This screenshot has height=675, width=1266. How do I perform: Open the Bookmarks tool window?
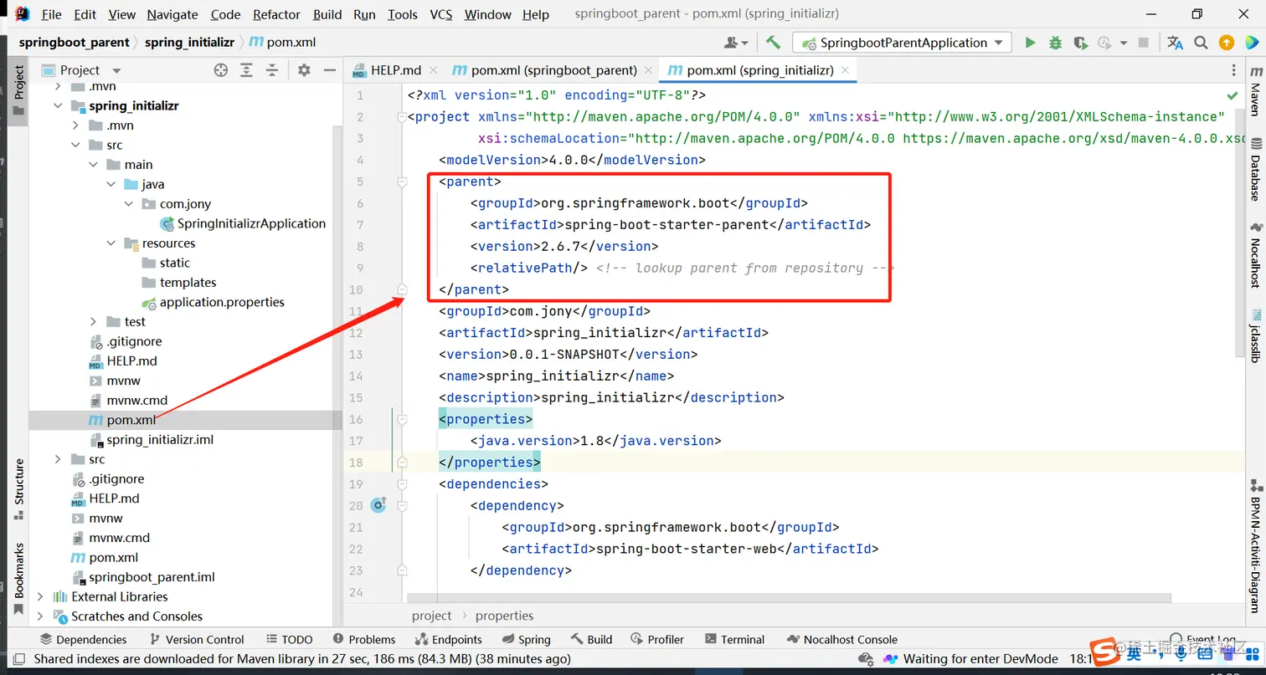(18, 577)
